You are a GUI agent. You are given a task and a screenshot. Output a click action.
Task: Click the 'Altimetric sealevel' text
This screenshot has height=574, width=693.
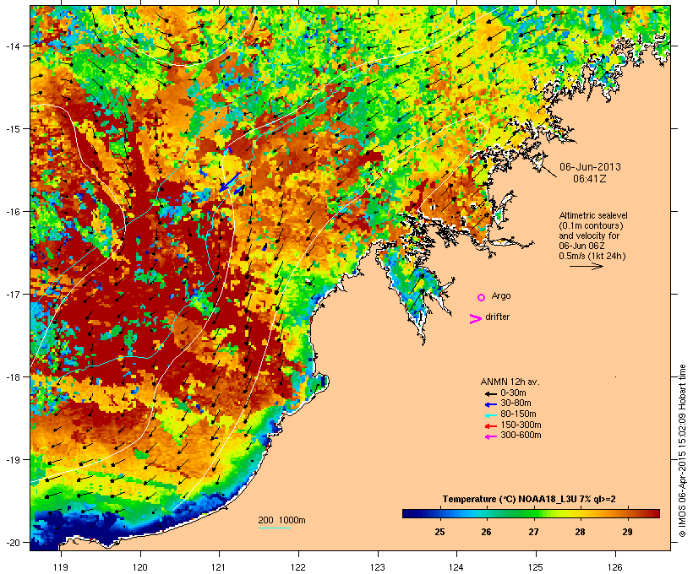[x=593, y=215]
